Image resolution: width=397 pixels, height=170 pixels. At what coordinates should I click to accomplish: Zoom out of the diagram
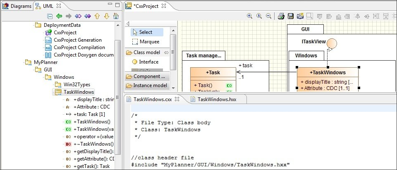[x=269, y=16]
